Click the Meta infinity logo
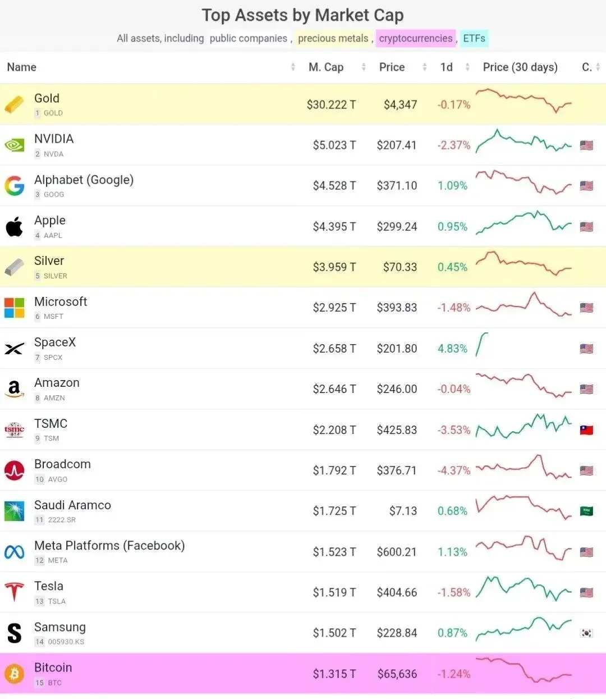The height and width of the screenshot is (699, 606). pyautogui.click(x=15, y=552)
